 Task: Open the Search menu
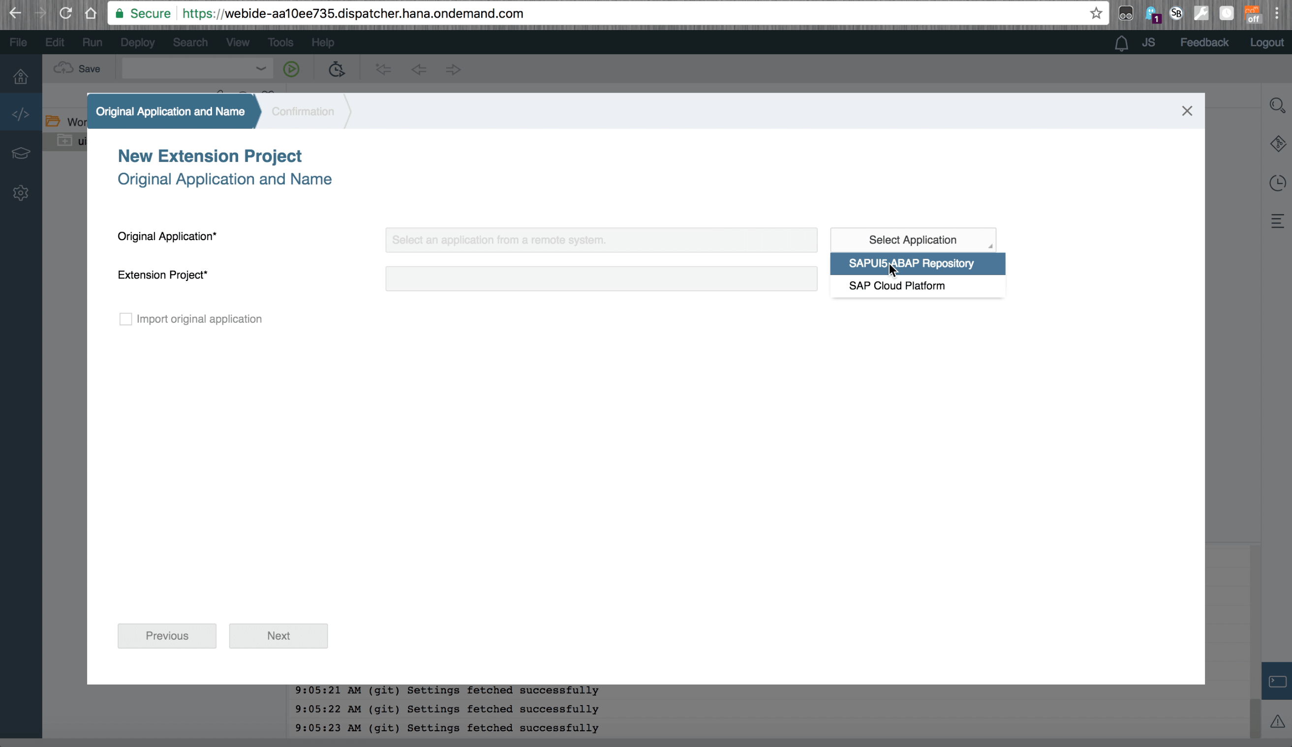point(190,42)
